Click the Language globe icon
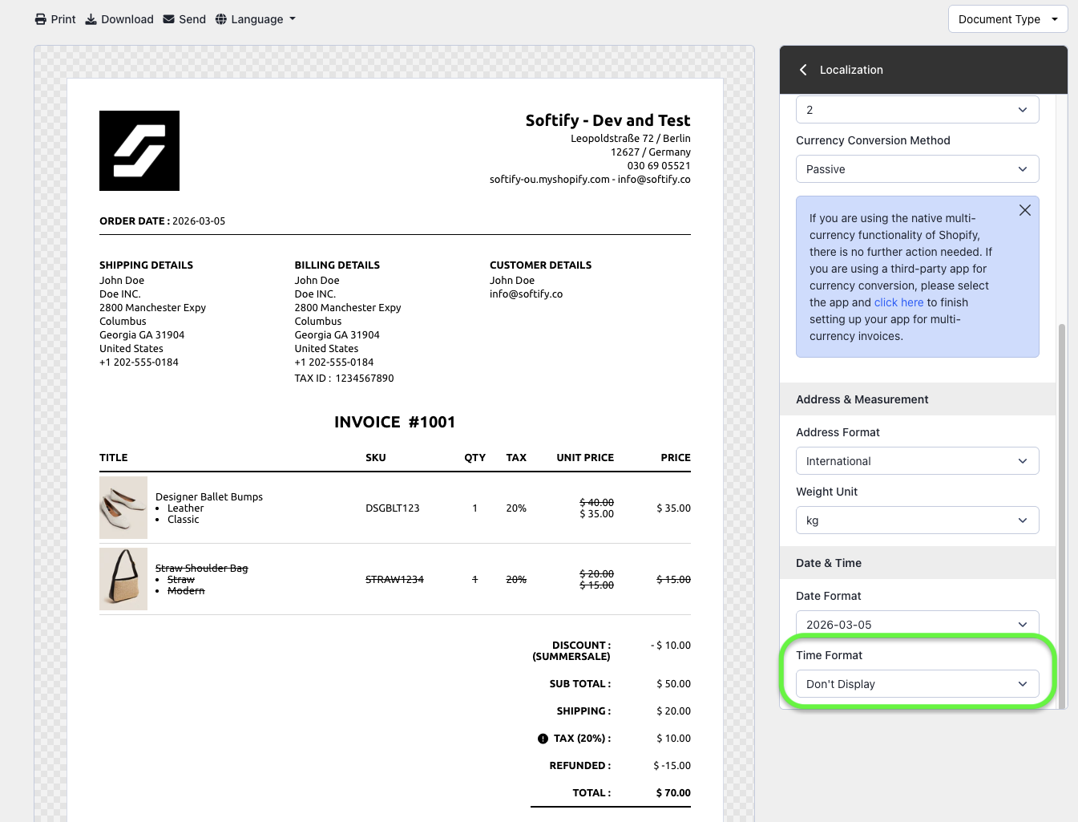Screen dimensions: 1078x822 coord(221,19)
